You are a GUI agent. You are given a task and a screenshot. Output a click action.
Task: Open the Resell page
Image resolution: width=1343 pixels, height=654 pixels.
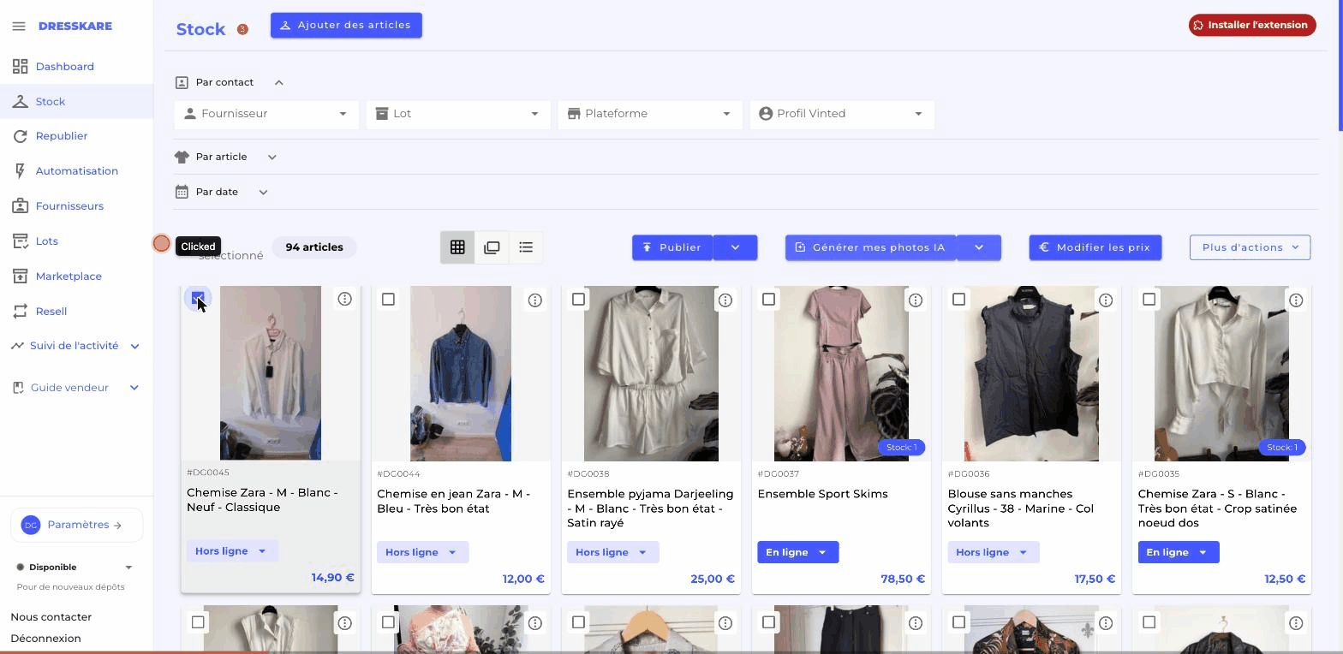pyautogui.click(x=51, y=312)
